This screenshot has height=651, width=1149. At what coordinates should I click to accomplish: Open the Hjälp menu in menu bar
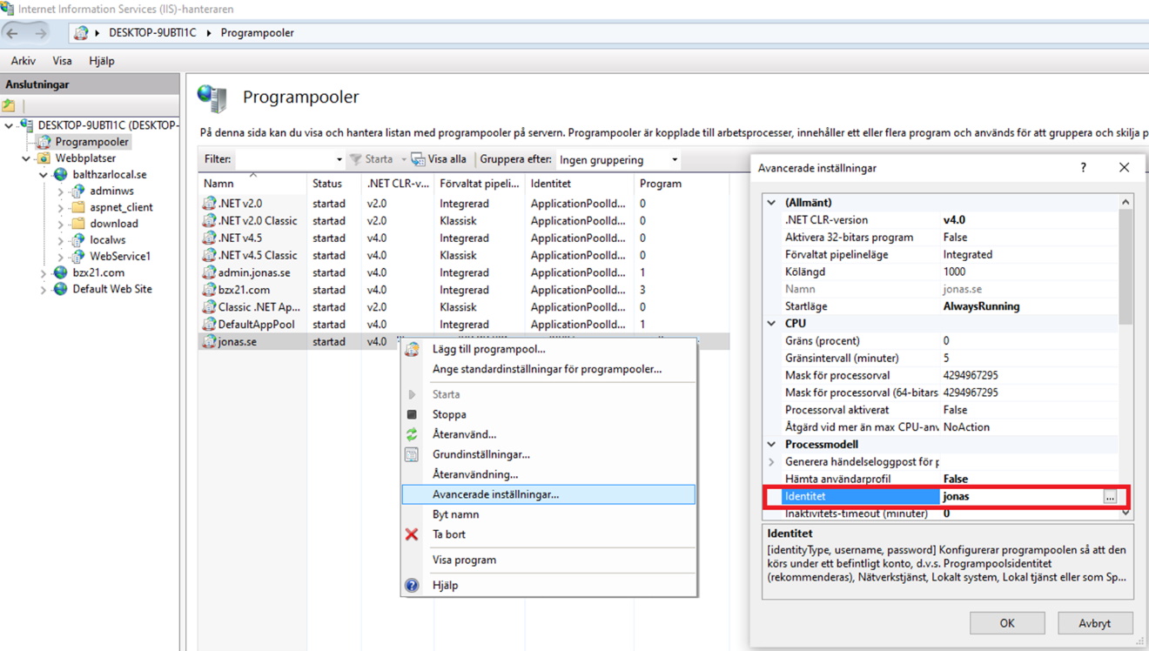click(102, 61)
